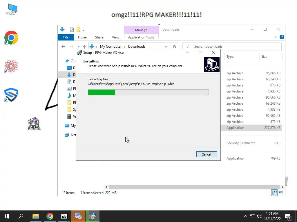Click the setup installer computer graphic

click(212, 64)
